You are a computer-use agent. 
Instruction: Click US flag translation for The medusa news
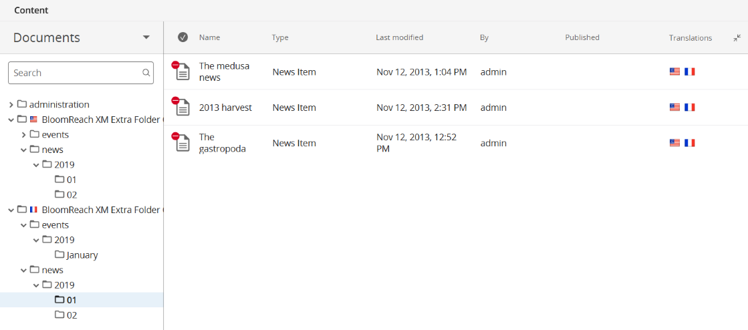pyautogui.click(x=674, y=71)
